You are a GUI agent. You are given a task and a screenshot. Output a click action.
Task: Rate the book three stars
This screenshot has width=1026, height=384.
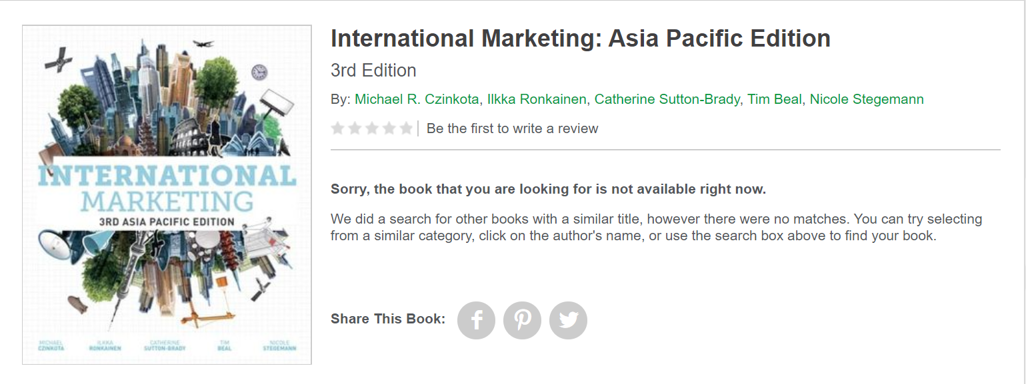tap(372, 128)
